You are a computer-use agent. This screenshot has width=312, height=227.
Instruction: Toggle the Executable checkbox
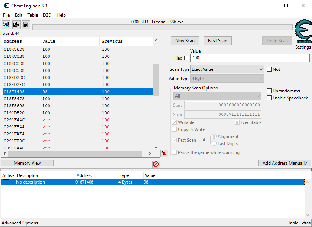coord(237,122)
